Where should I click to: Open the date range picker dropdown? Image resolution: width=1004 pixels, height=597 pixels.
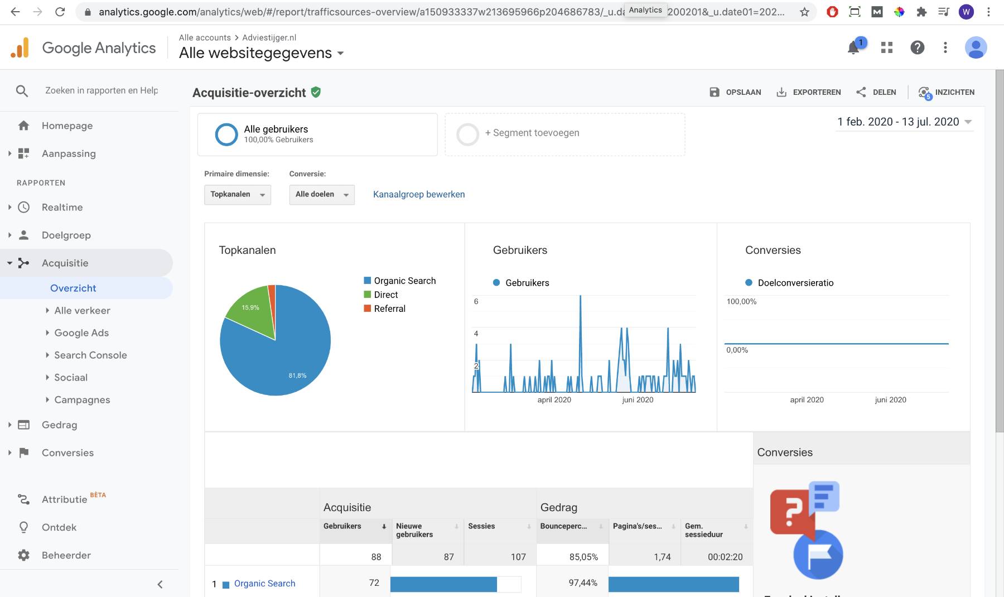coord(904,122)
